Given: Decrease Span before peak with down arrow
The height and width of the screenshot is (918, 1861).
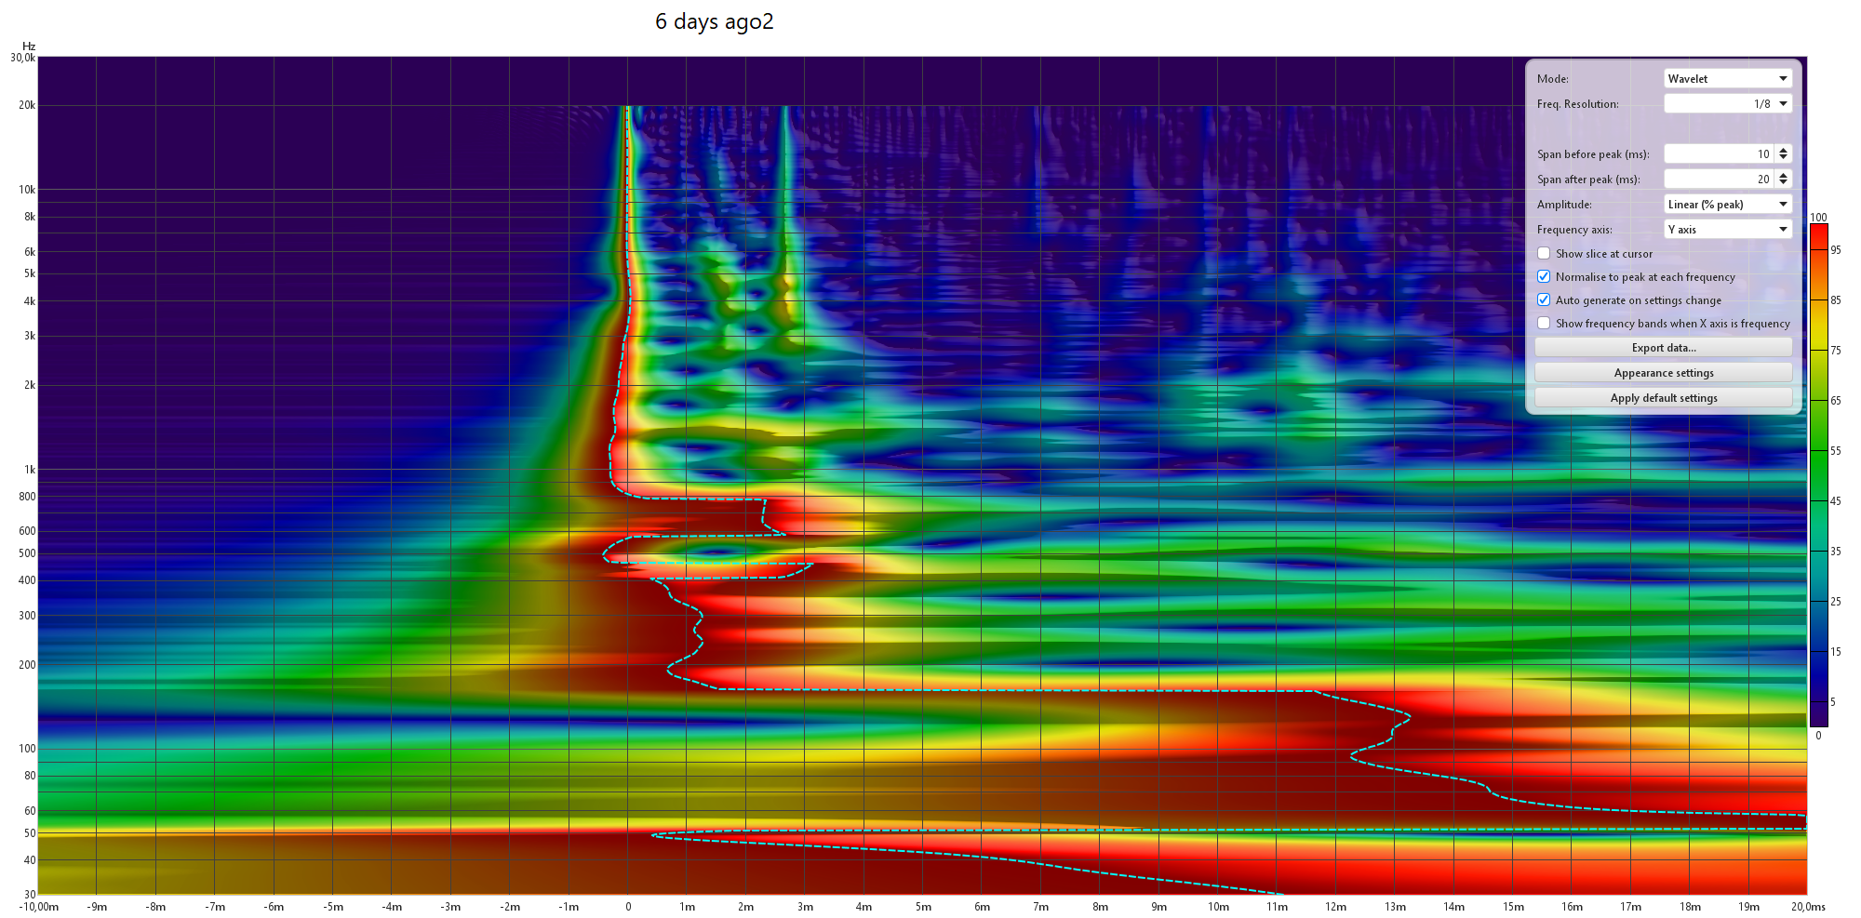Looking at the screenshot, I should click(1783, 159).
